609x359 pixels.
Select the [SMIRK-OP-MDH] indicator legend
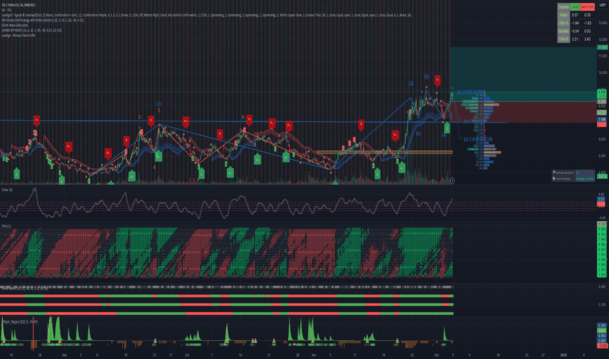(31, 30)
